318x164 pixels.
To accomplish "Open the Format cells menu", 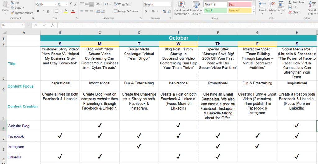I will pos(281,8).
